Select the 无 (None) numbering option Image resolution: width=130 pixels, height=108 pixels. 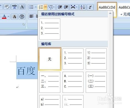50,59
